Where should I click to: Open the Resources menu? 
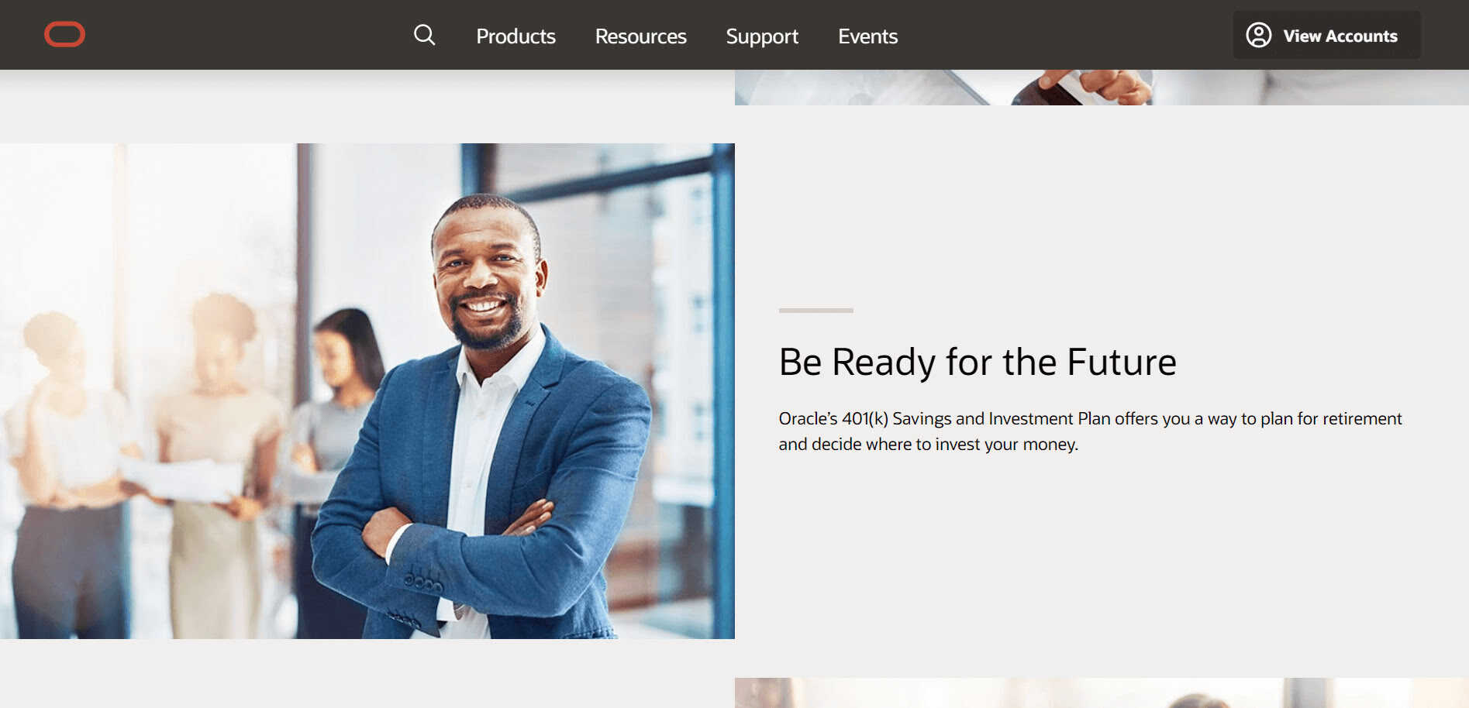(640, 36)
